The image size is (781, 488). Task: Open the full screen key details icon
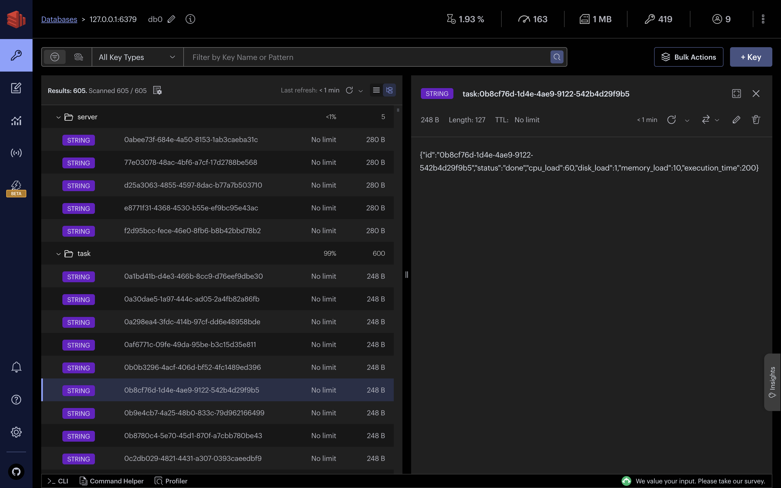coord(736,94)
